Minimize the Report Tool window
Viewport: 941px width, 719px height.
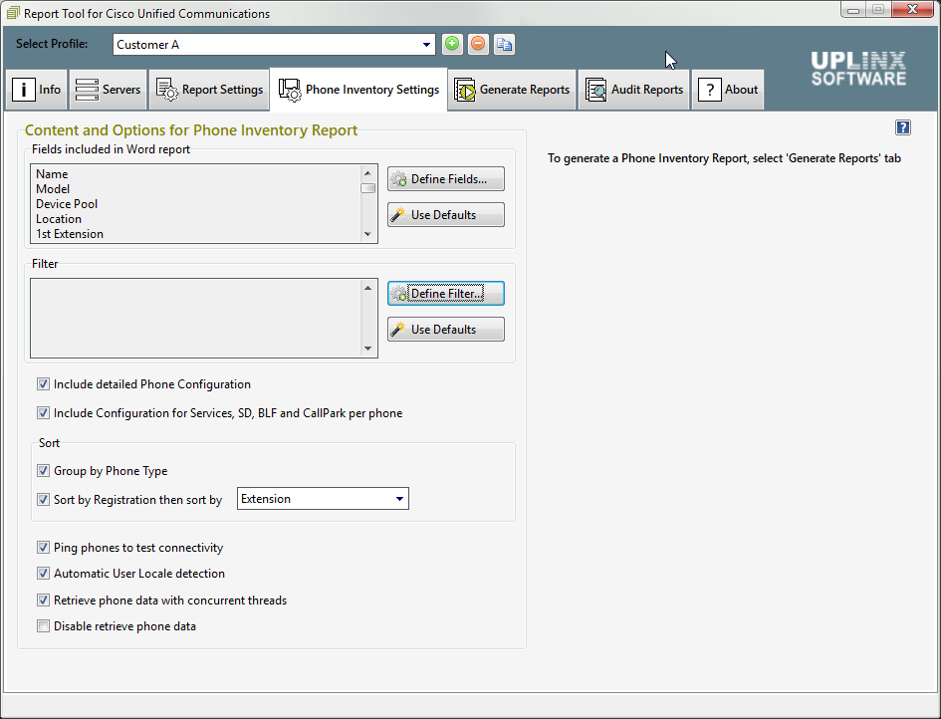click(x=852, y=10)
